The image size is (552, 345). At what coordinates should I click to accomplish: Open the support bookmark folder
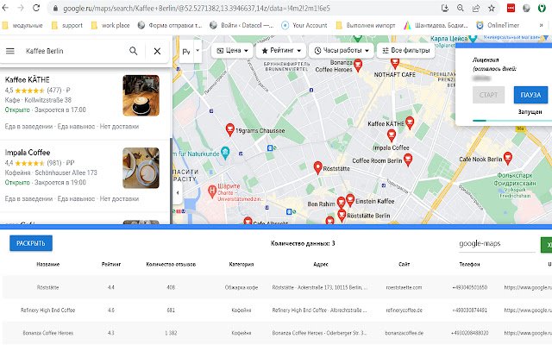(67, 25)
